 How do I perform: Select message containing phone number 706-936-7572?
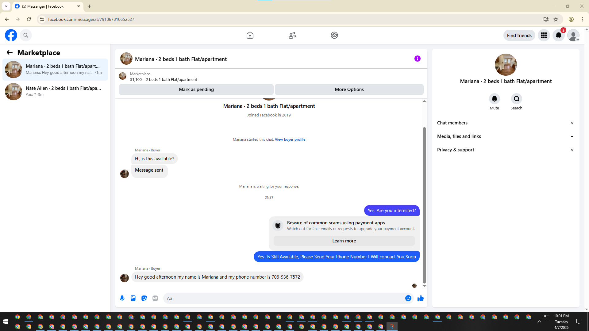click(x=217, y=277)
